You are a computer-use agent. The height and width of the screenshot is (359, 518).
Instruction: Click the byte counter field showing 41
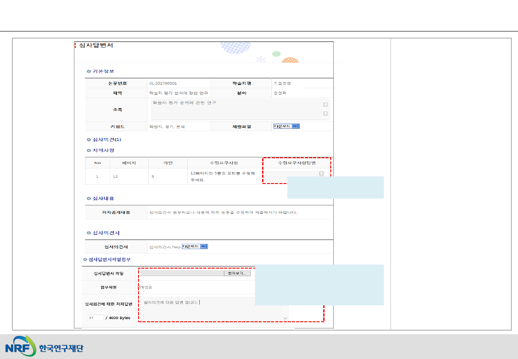click(x=96, y=318)
